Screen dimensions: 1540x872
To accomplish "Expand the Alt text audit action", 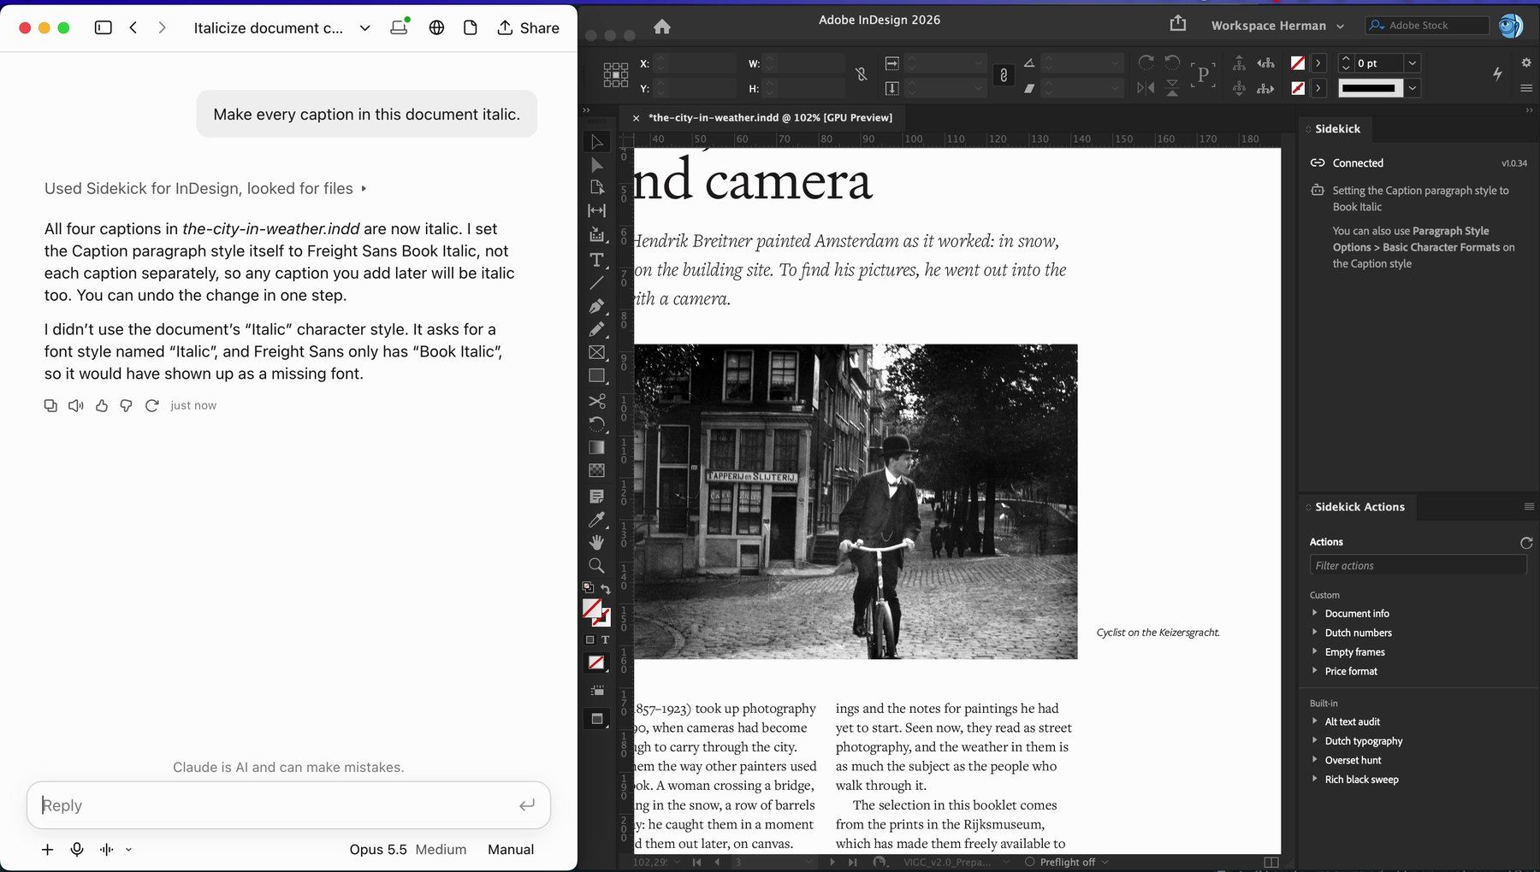I will click(x=1315, y=722).
